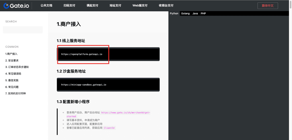The image size is (292, 140).
Task: Go to 3. 订单状态异步通知 section
Action: 17,67
